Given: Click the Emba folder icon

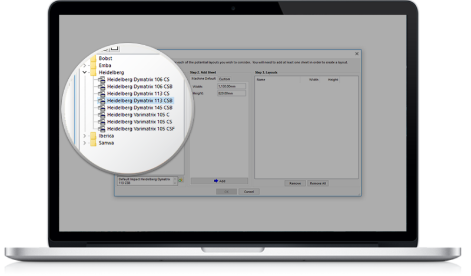Looking at the screenshot, I should coord(94,65).
